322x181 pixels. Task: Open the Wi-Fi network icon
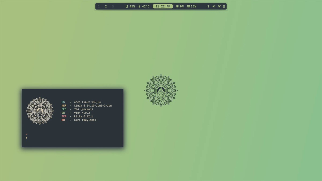pos(219,6)
